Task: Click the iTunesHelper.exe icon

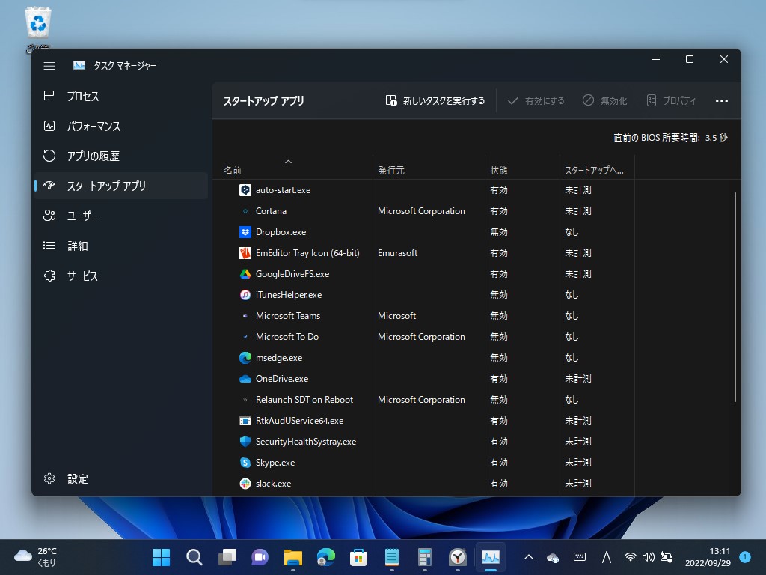Action: pyautogui.click(x=245, y=295)
